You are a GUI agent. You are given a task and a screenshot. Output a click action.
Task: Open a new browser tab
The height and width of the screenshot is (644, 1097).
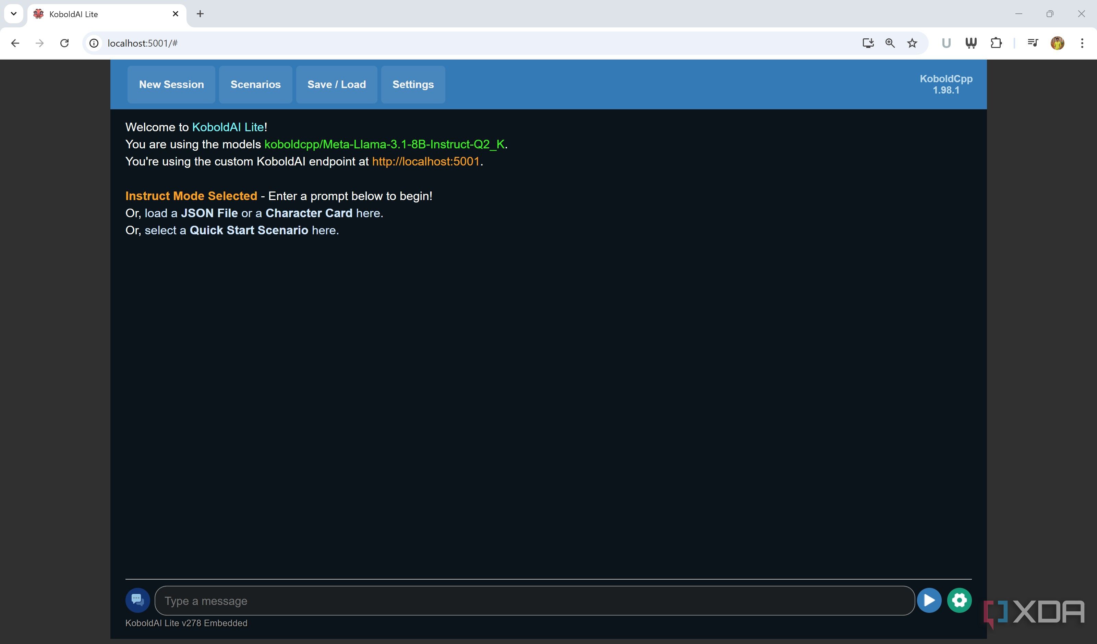(200, 14)
